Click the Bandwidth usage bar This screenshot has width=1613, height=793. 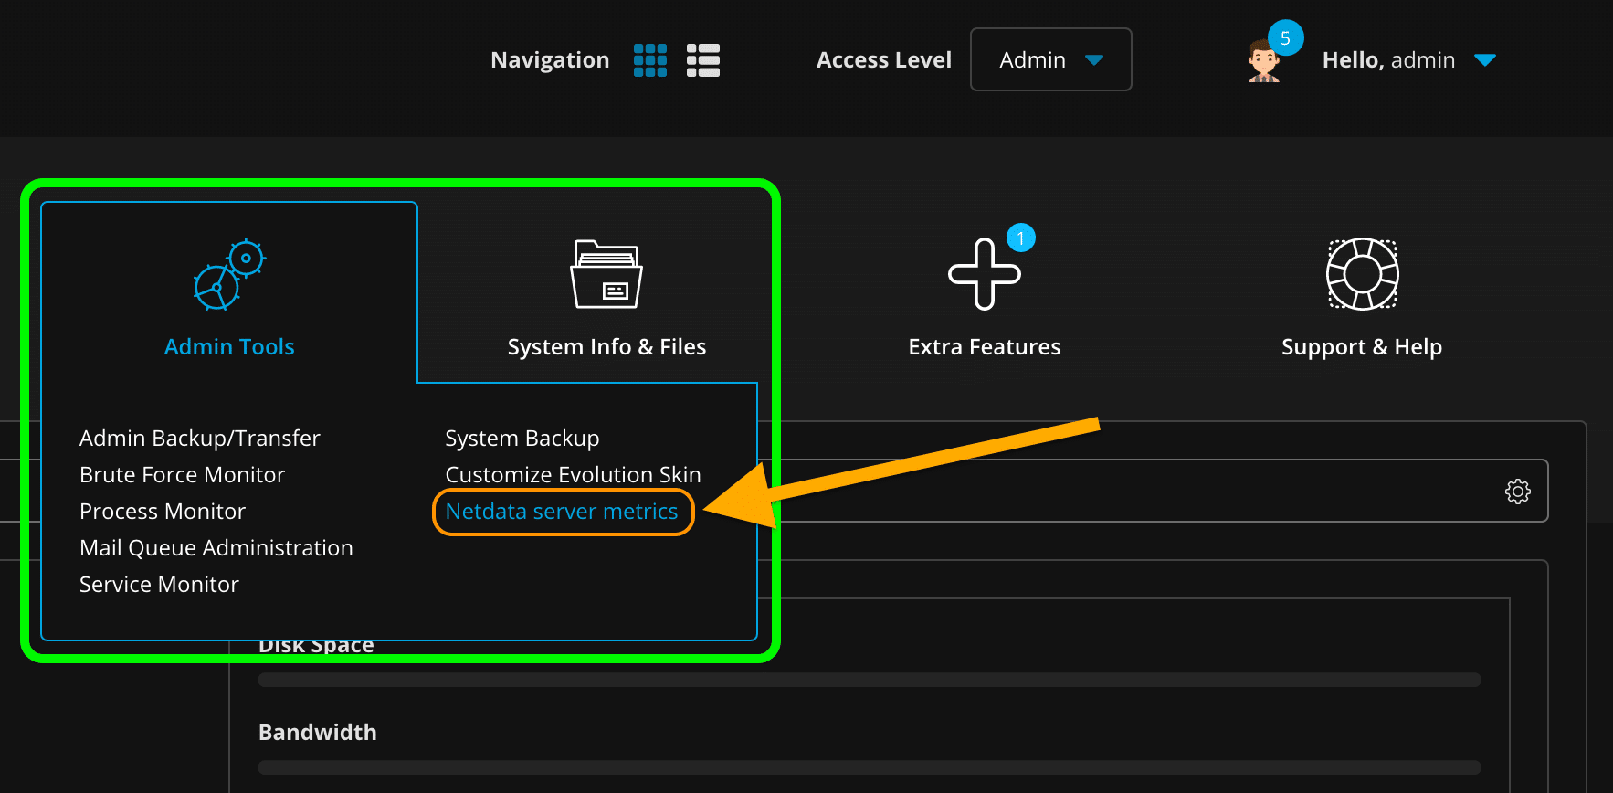click(x=870, y=767)
